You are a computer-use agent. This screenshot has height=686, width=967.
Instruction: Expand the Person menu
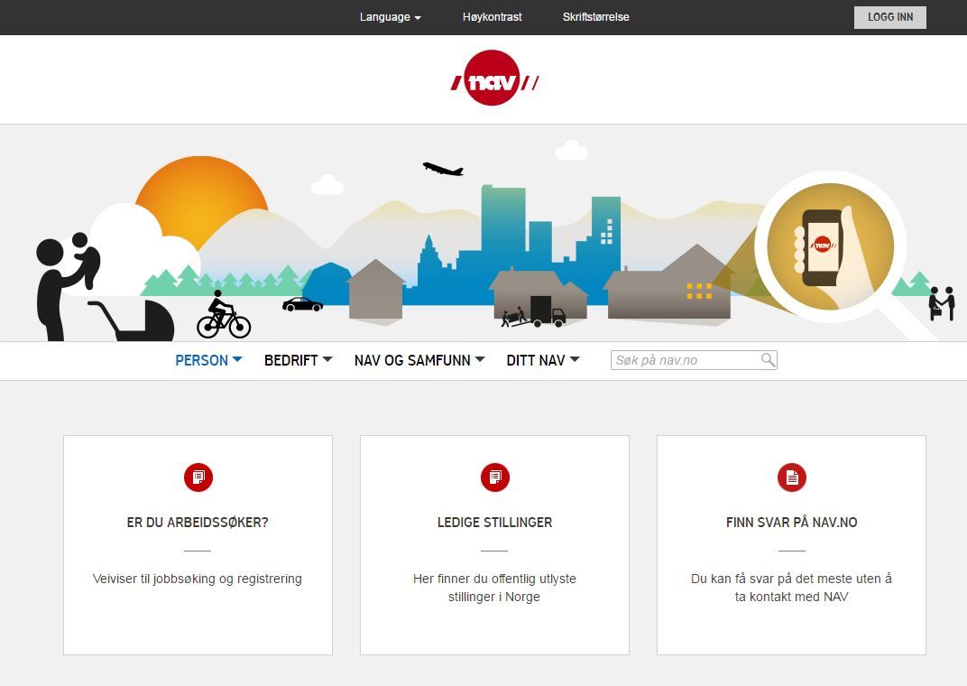click(x=208, y=360)
